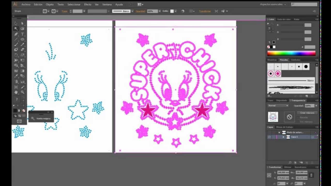Select the Zoom magnifier tool
Image resolution: width=331 pixels, height=186 pixels.
(x=22, y=92)
